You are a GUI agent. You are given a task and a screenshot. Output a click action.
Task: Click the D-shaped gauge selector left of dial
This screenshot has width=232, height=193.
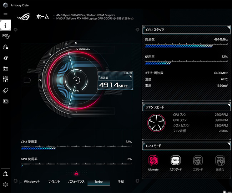[x=27, y=80]
